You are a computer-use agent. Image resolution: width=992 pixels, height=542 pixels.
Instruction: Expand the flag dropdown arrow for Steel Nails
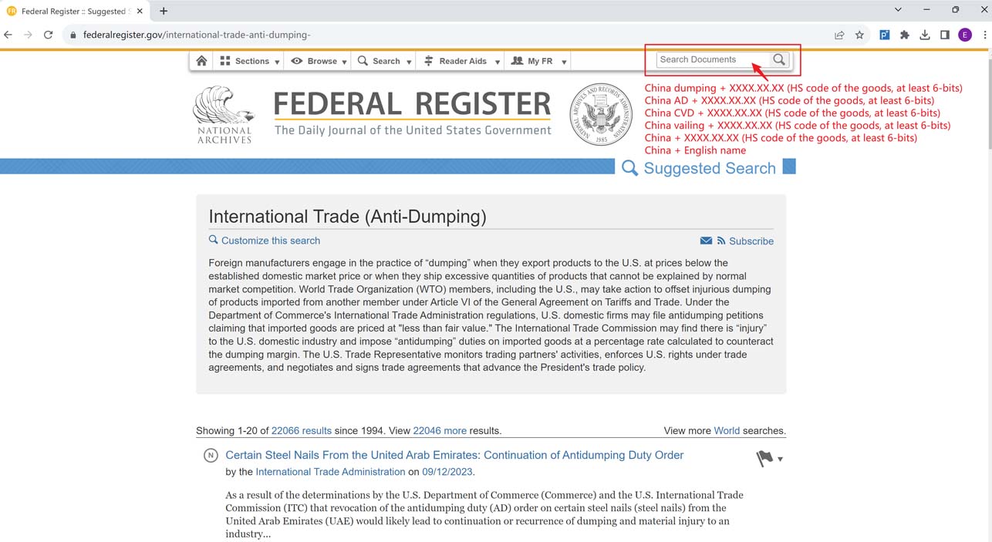[780, 460]
